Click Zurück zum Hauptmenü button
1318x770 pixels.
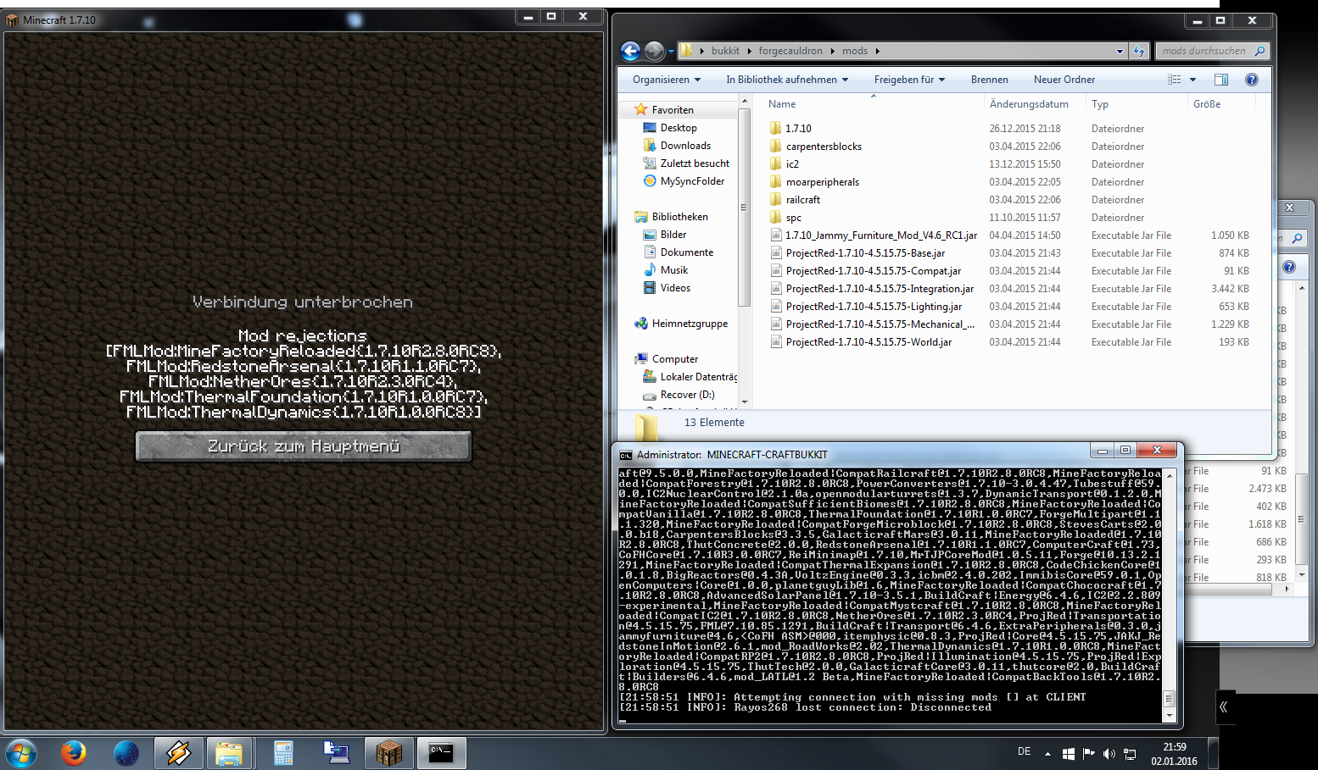pyautogui.click(x=304, y=446)
